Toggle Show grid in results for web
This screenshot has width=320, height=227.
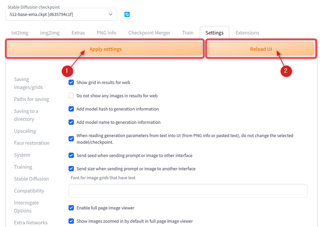tap(71, 83)
